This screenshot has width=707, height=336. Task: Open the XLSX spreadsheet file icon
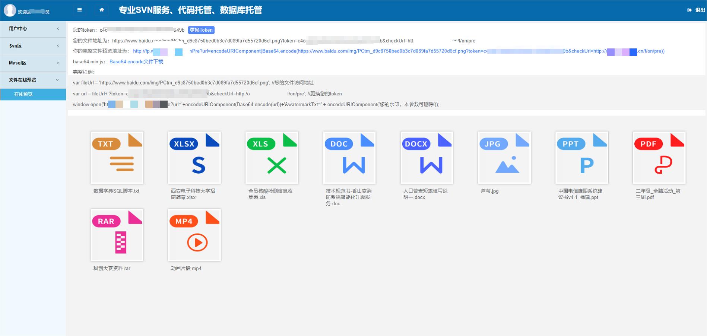coord(194,158)
